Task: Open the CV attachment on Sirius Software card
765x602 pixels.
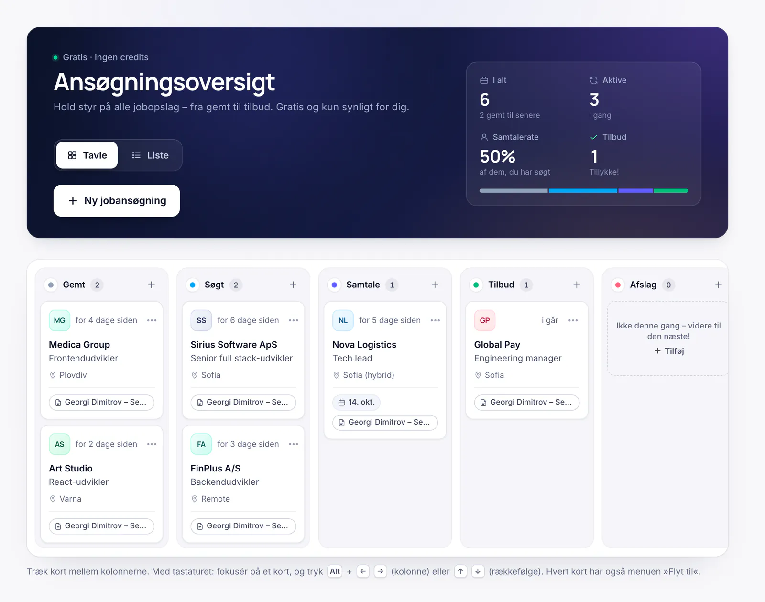Action: coord(243,403)
